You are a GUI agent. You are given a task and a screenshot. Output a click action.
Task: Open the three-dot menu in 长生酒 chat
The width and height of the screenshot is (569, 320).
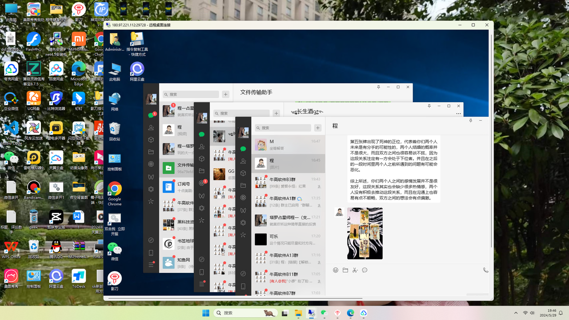pos(458,114)
